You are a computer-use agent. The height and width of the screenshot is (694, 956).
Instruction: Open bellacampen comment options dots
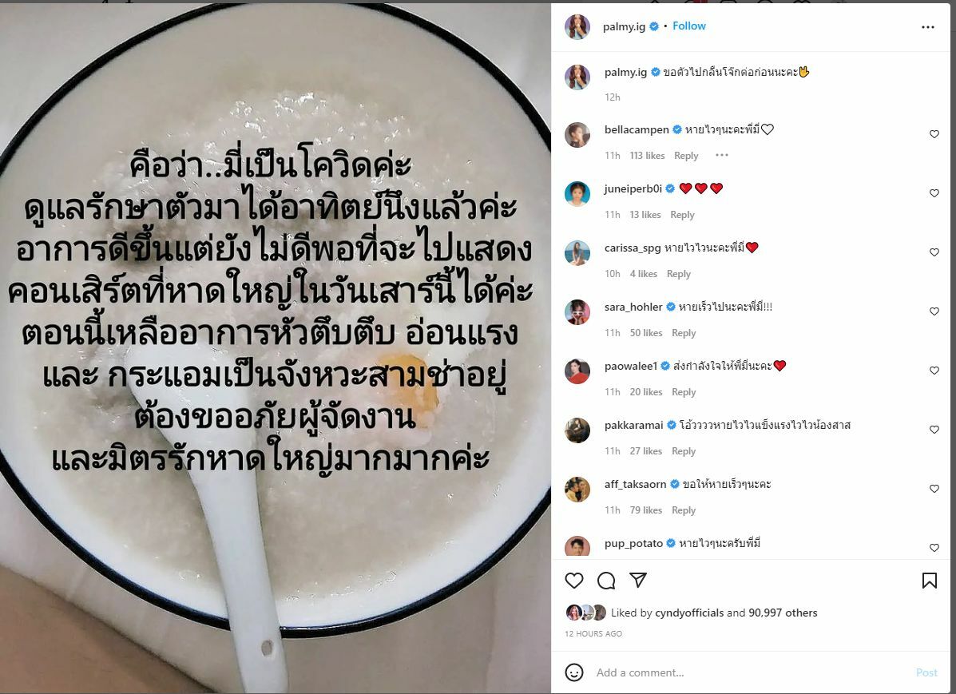(x=722, y=155)
